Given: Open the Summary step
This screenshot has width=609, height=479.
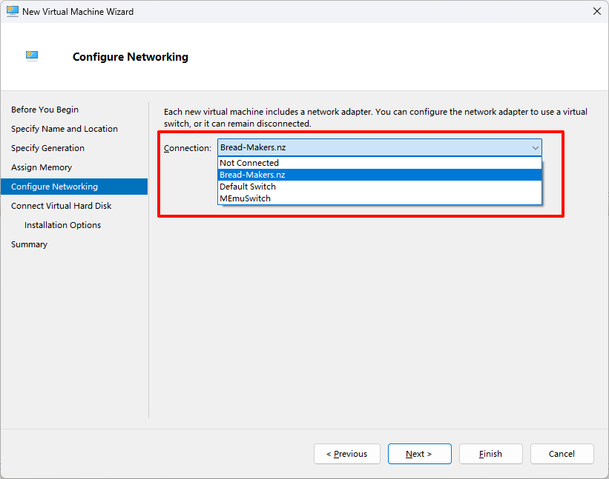Looking at the screenshot, I should tap(29, 244).
